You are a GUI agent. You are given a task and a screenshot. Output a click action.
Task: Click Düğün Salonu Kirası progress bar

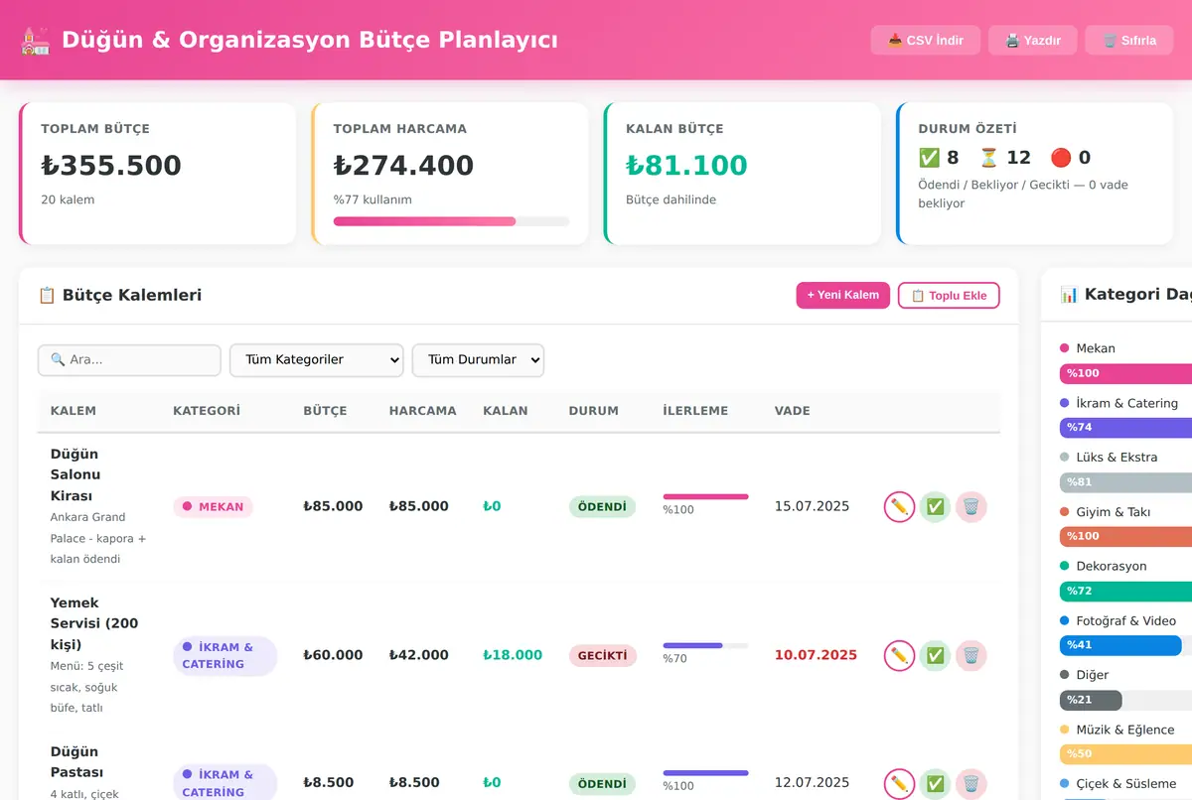coord(705,496)
